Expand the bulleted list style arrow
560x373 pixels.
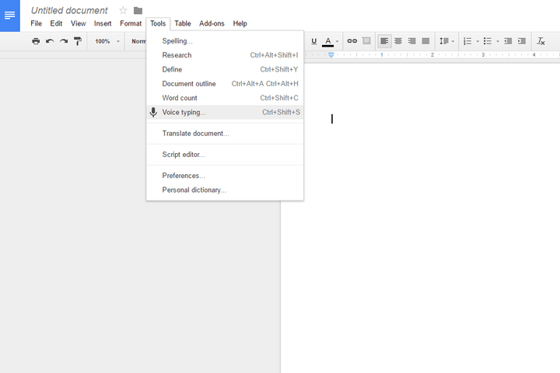coord(498,41)
